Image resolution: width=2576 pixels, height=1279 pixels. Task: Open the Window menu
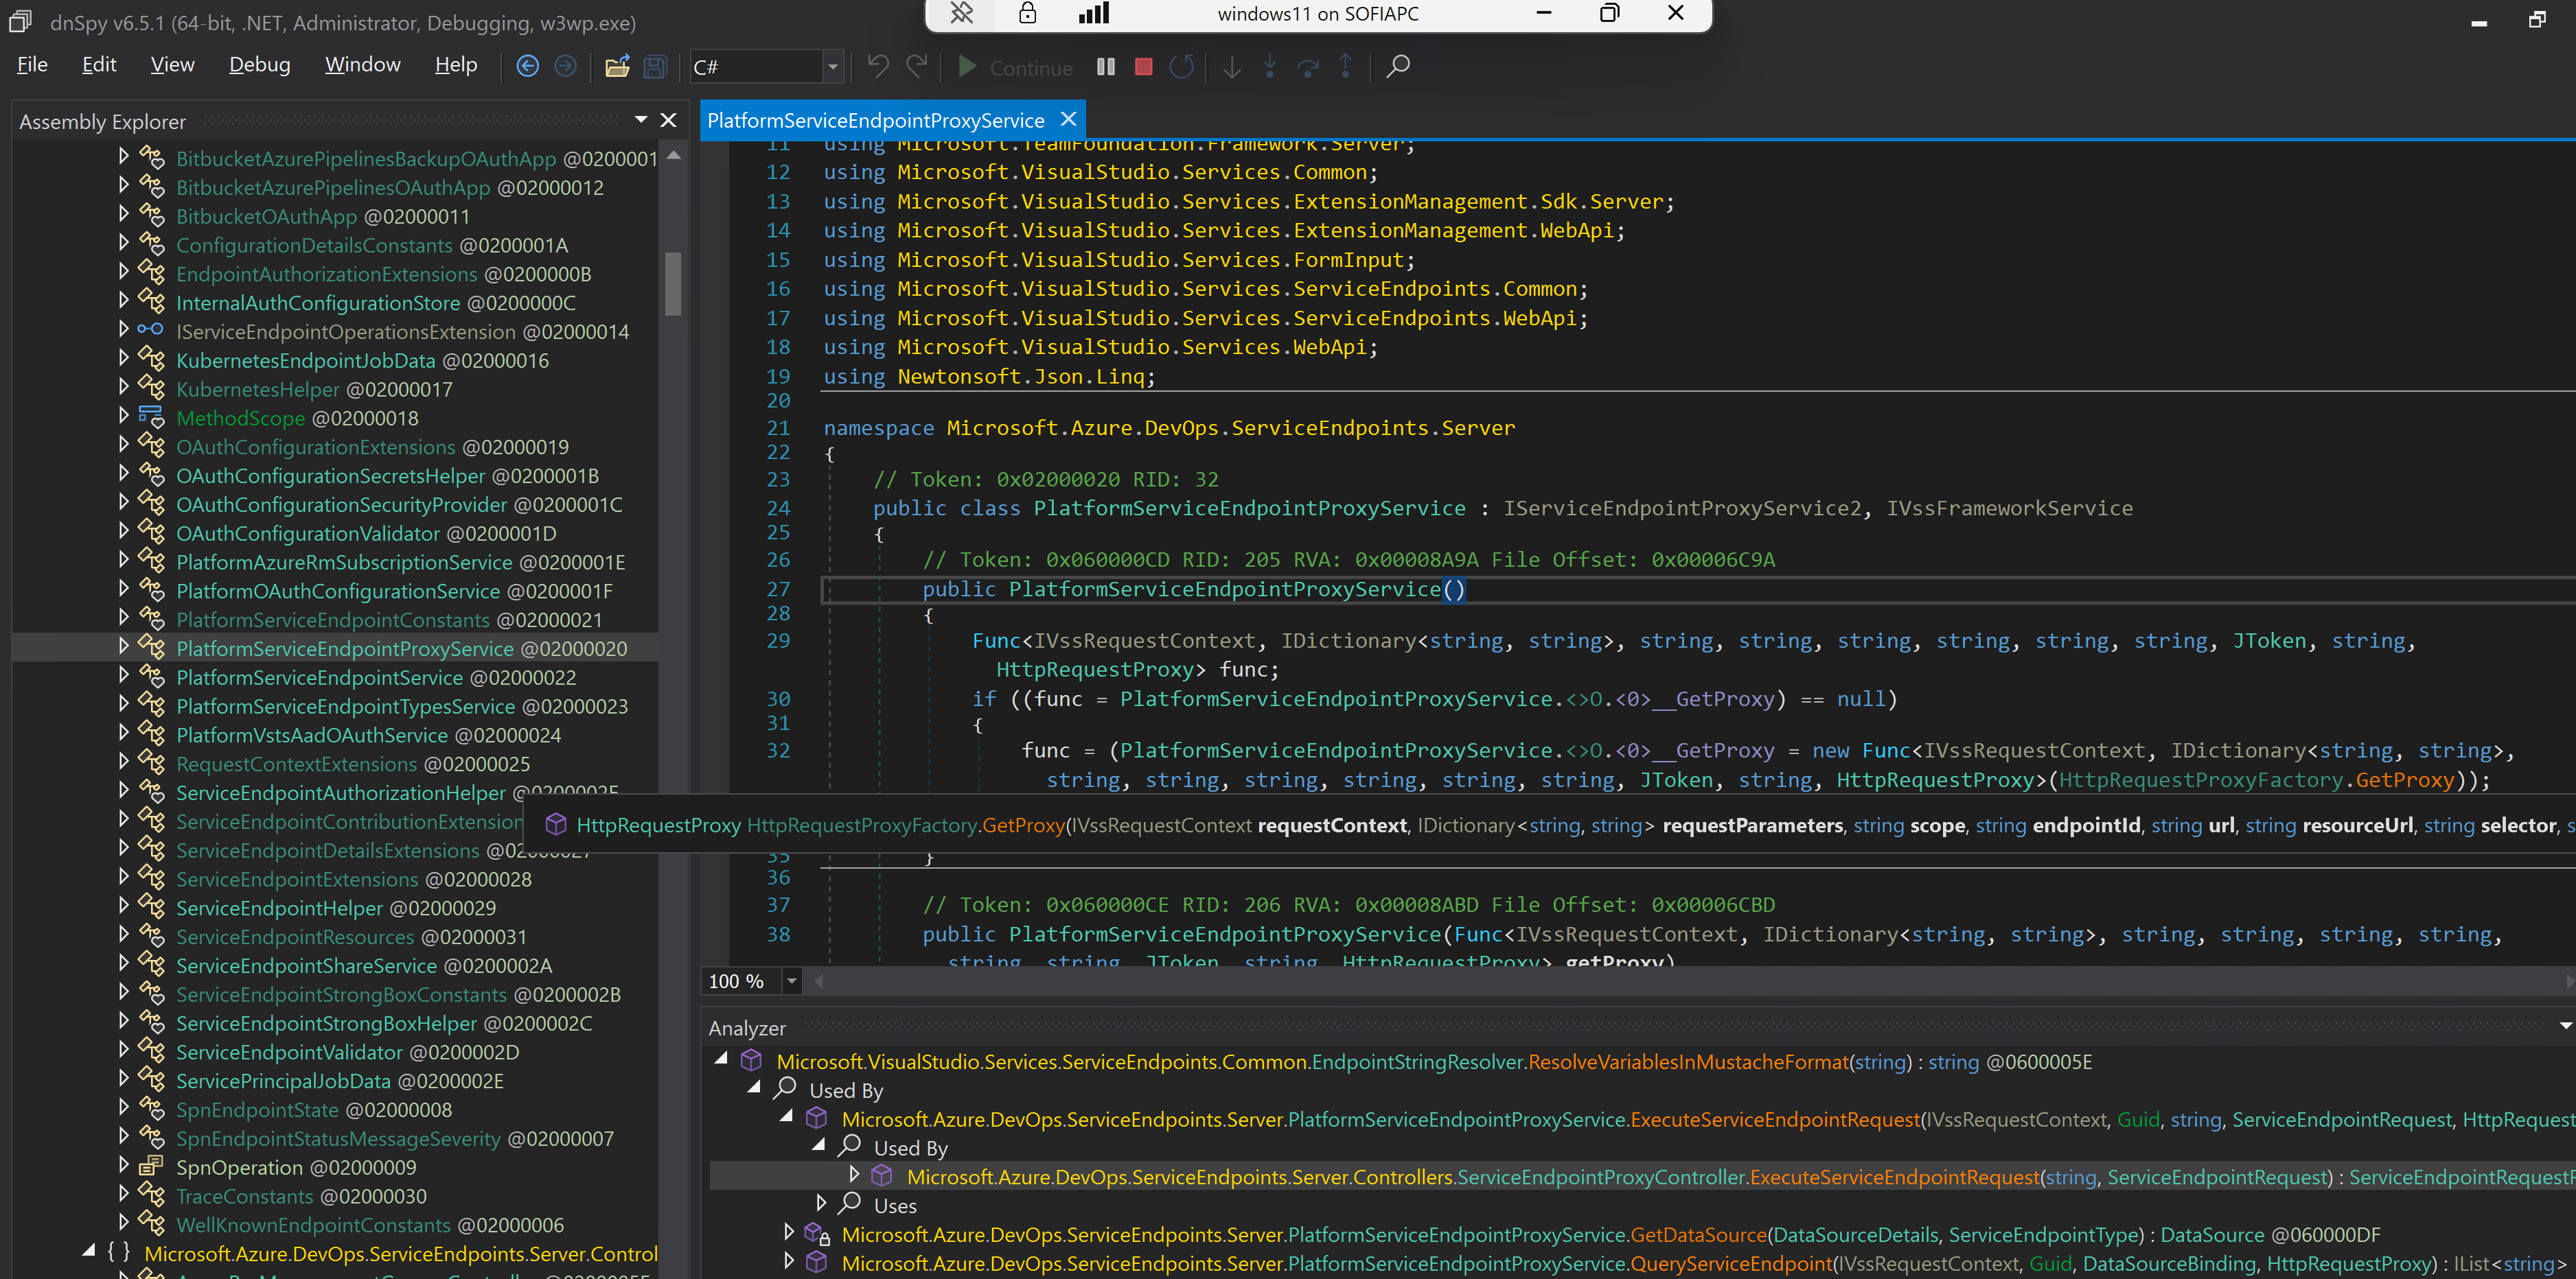(x=362, y=64)
